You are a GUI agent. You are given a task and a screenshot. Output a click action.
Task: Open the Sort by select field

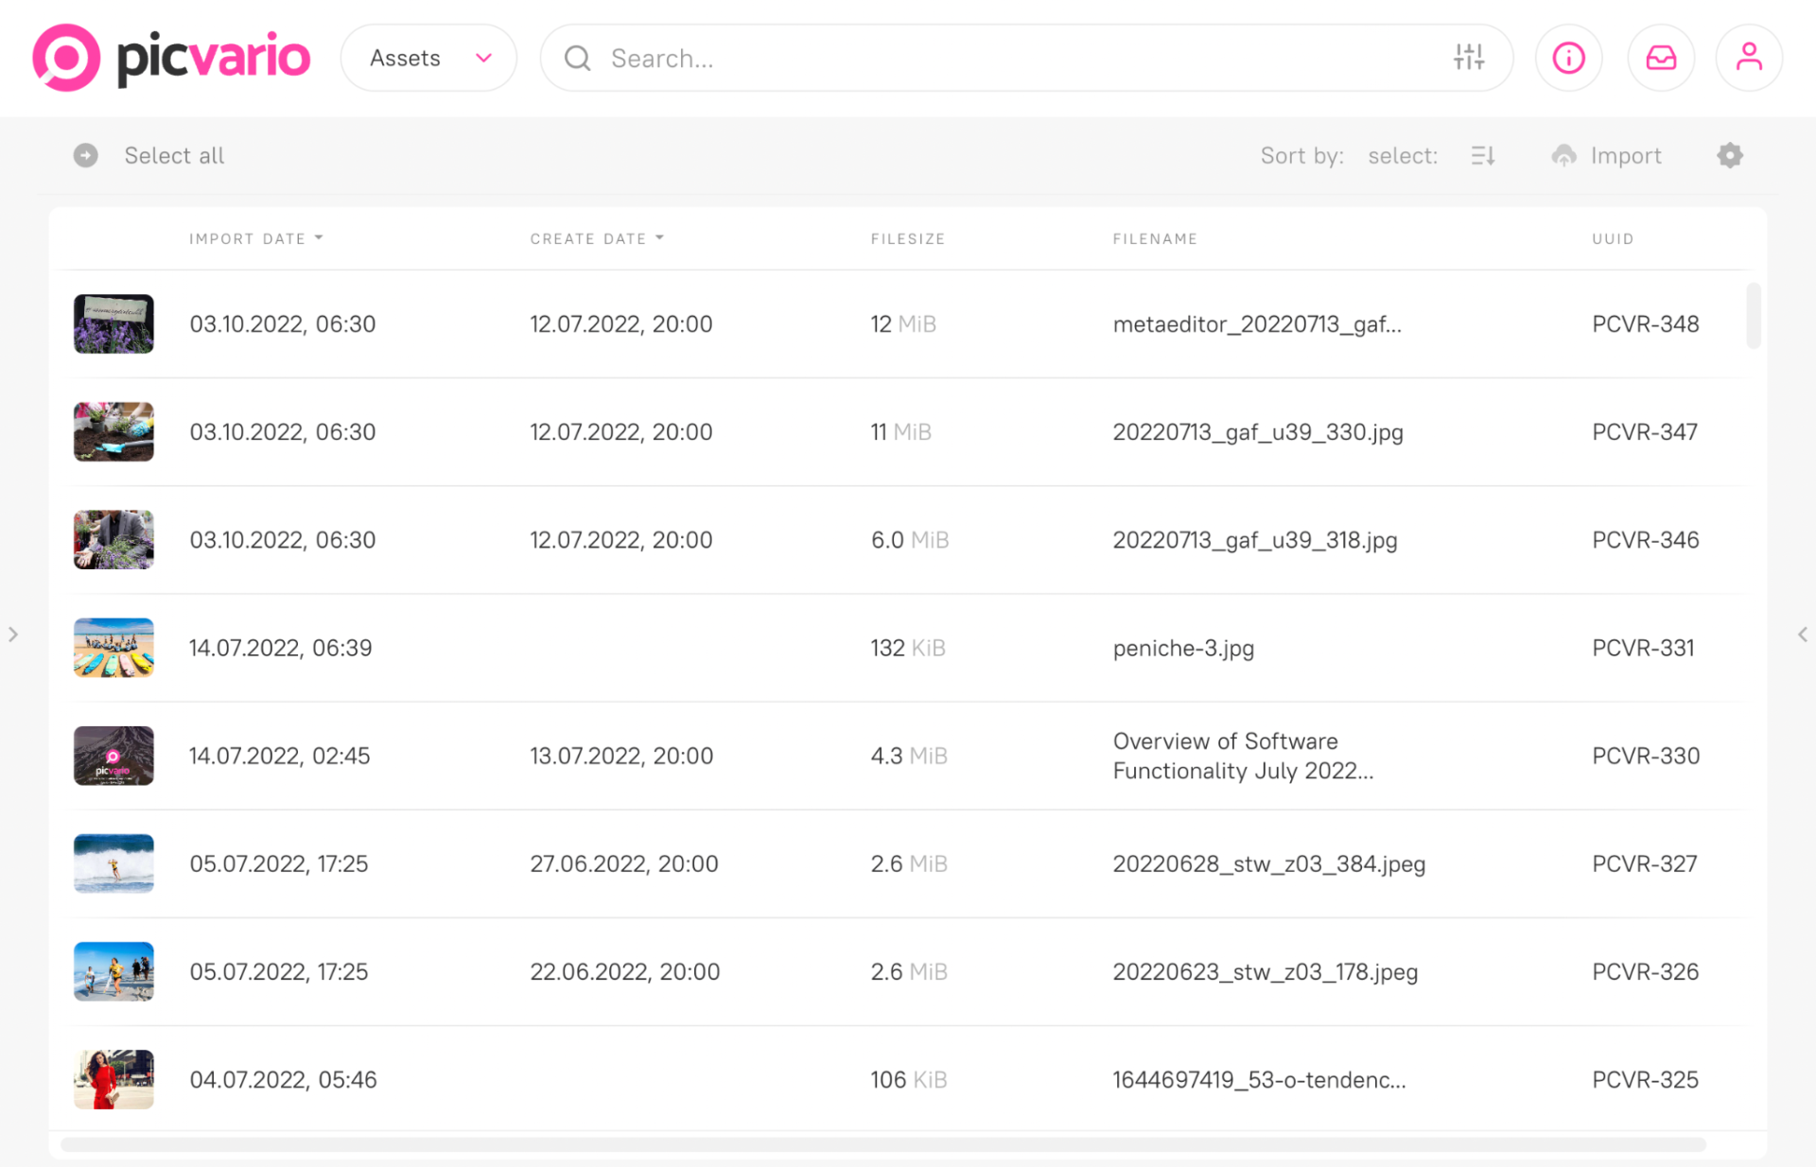(1402, 155)
